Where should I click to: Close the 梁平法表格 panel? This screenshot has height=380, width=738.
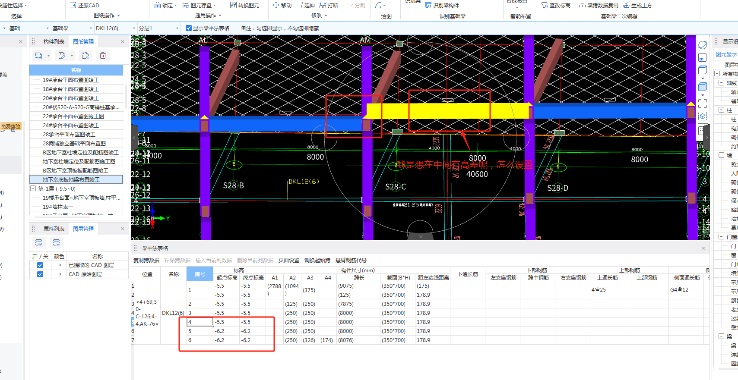[703, 248]
